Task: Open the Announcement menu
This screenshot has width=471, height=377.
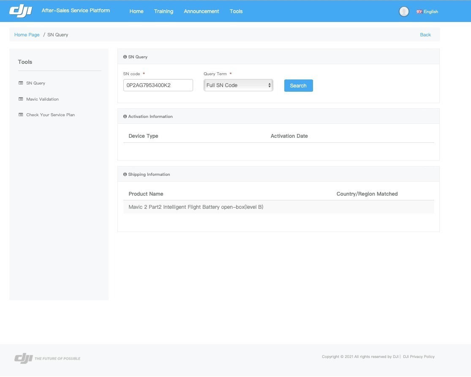Action: 201,11
